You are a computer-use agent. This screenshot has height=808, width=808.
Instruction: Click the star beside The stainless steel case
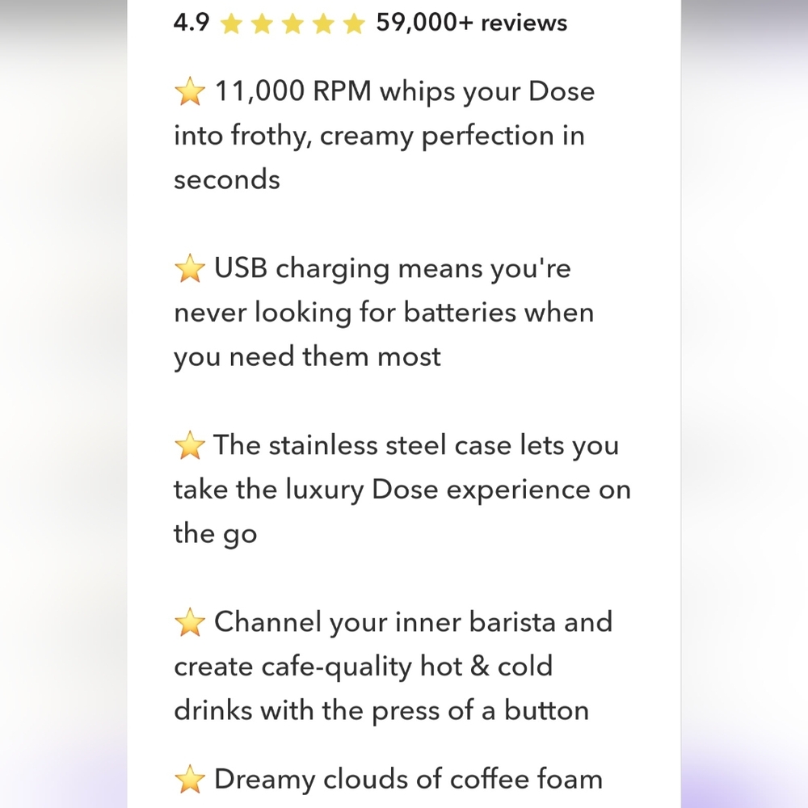190,445
